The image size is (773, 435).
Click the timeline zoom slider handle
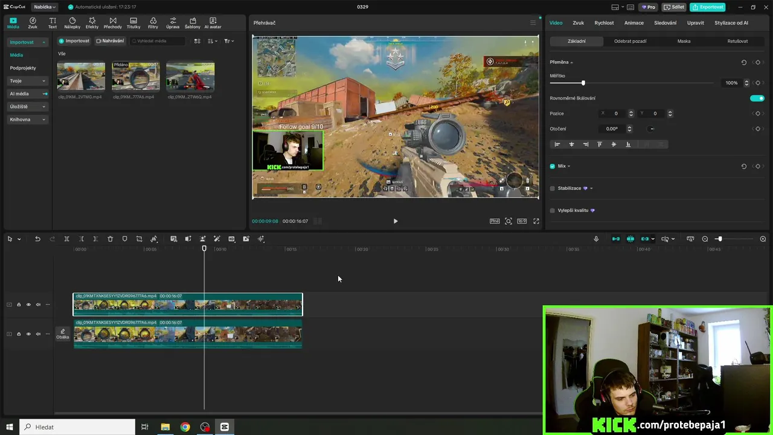(x=719, y=239)
